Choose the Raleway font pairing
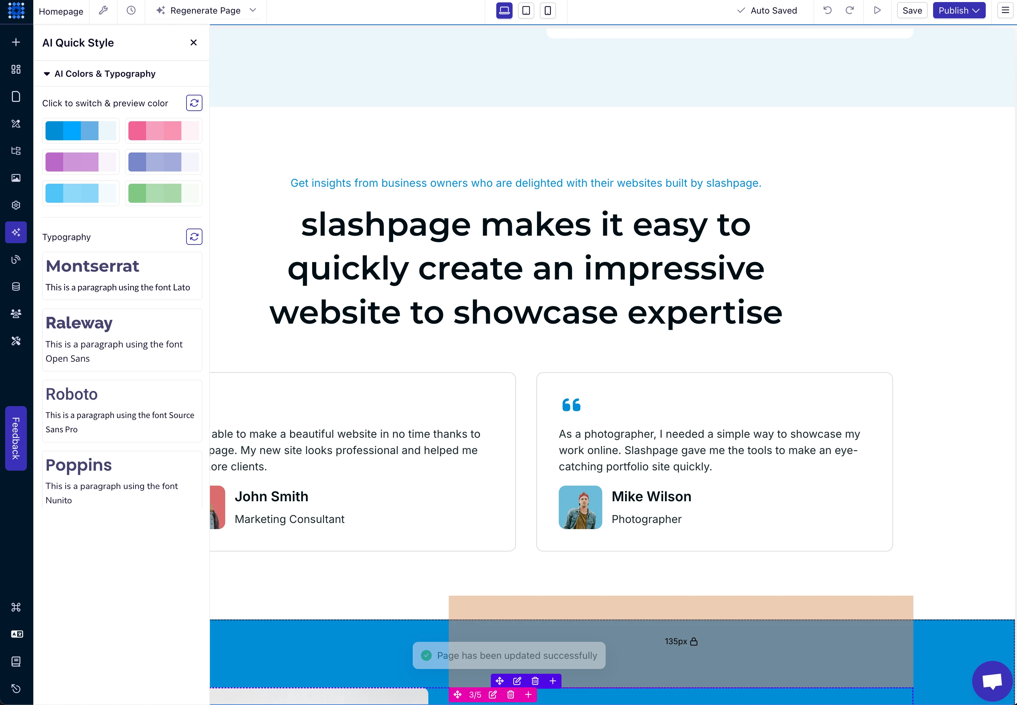Viewport: 1017px width, 705px height. point(122,340)
